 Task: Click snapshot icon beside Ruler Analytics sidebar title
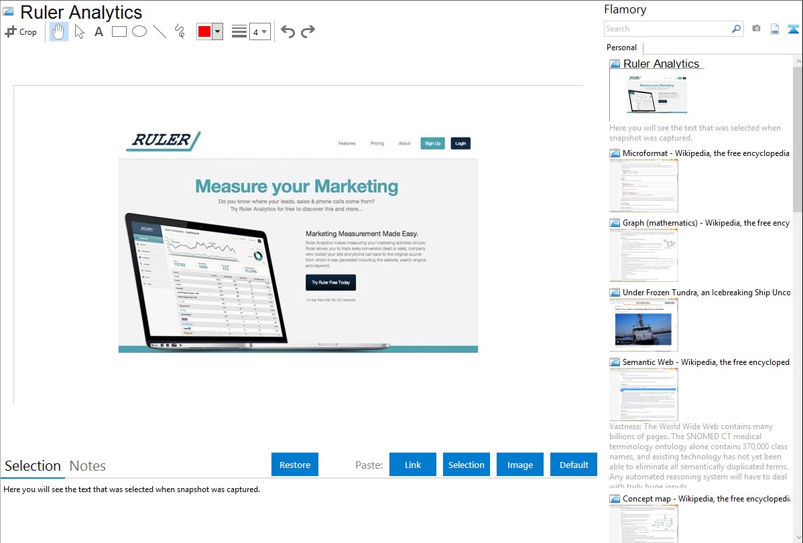pos(615,64)
